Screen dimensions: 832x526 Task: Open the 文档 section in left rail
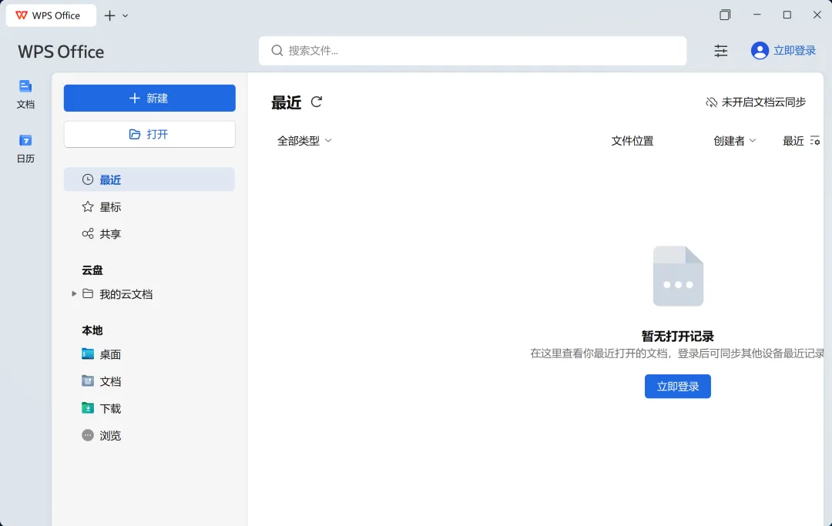25,94
